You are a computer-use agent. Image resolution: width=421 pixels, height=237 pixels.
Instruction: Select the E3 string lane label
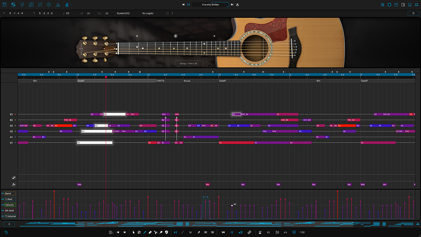coord(12,114)
